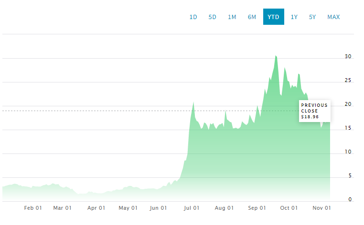The width and height of the screenshot is (364, 225).
Task: Click the Sep 01 axis label
Action: (257, 208)
